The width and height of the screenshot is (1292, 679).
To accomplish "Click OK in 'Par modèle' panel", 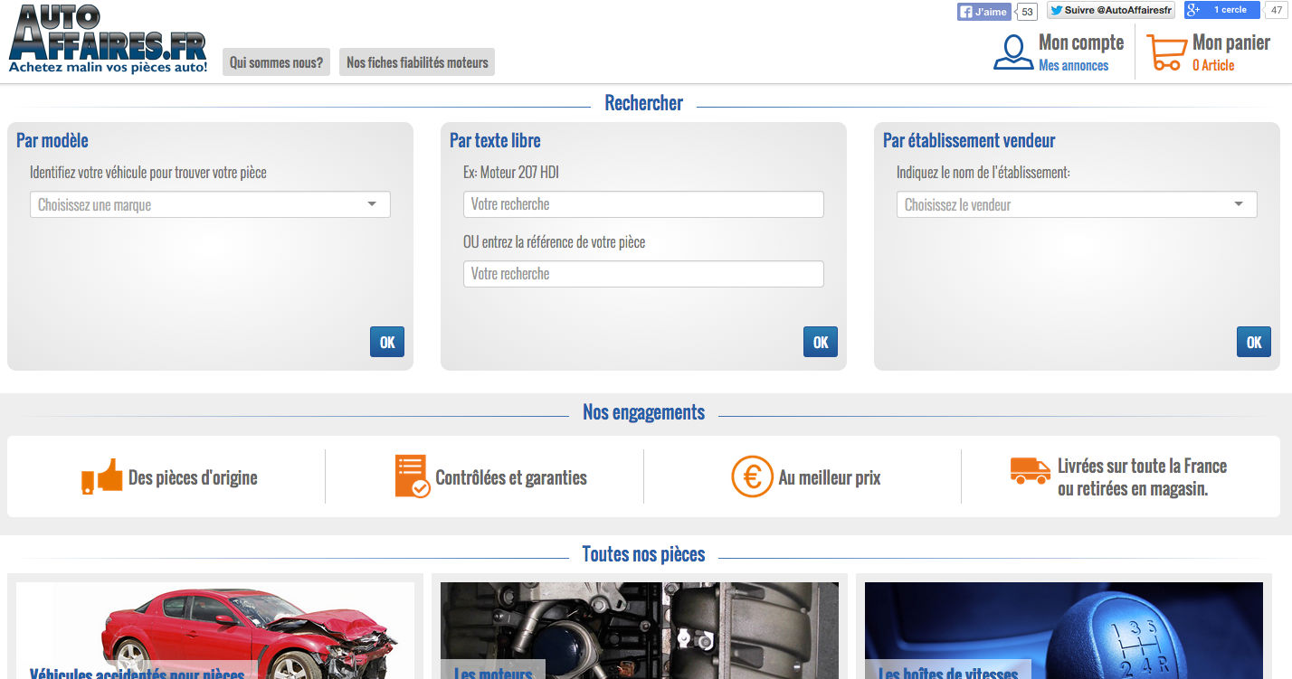I will coord(387,342).
